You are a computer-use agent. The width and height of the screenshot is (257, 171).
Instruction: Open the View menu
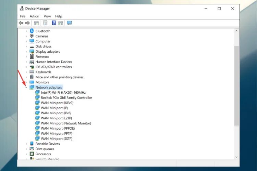pos(47,16)
